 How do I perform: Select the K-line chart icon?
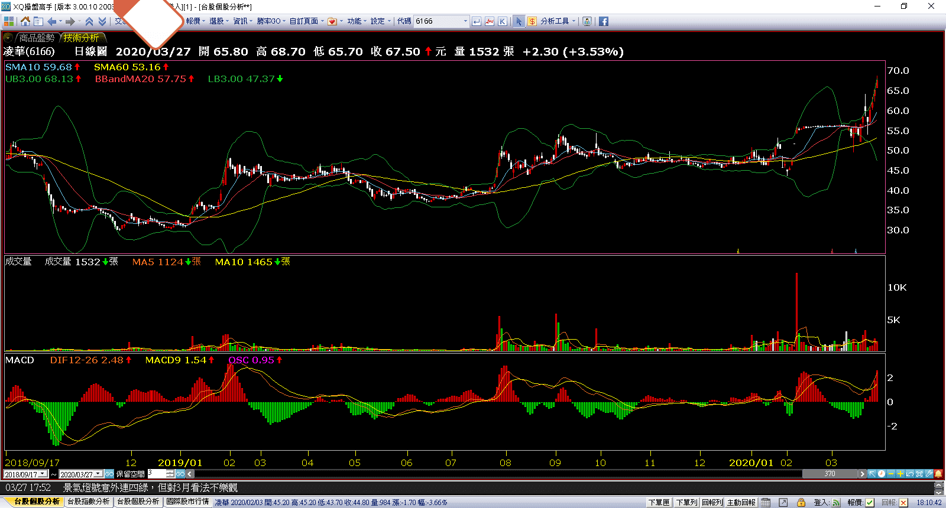(502, 21)
